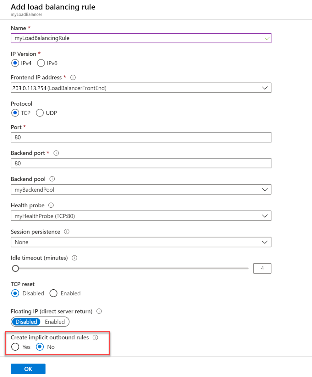This screenshot has width=312, height=377.
Task: Switch Floating IP to Enabled
Action: (x=55, y=322)
